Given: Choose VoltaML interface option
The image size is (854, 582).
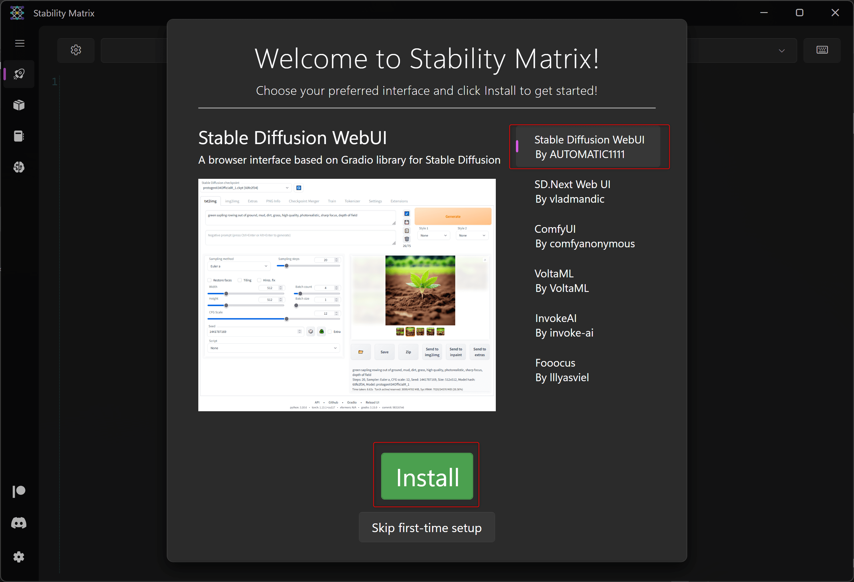Looking at the screenshot, I should coord(561,281).
